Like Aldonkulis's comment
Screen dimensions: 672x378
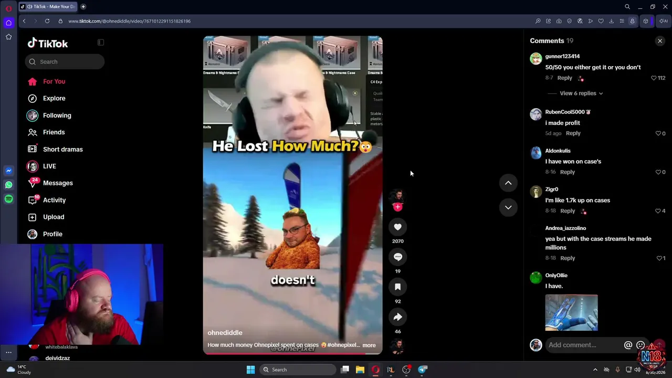(x=658, y=172)
